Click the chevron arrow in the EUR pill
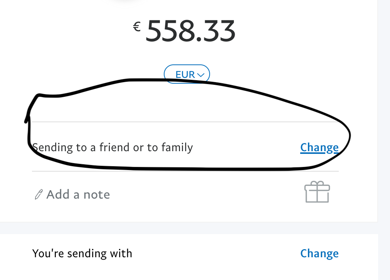Viewport: 390px width, 280px height. [201, 75]
